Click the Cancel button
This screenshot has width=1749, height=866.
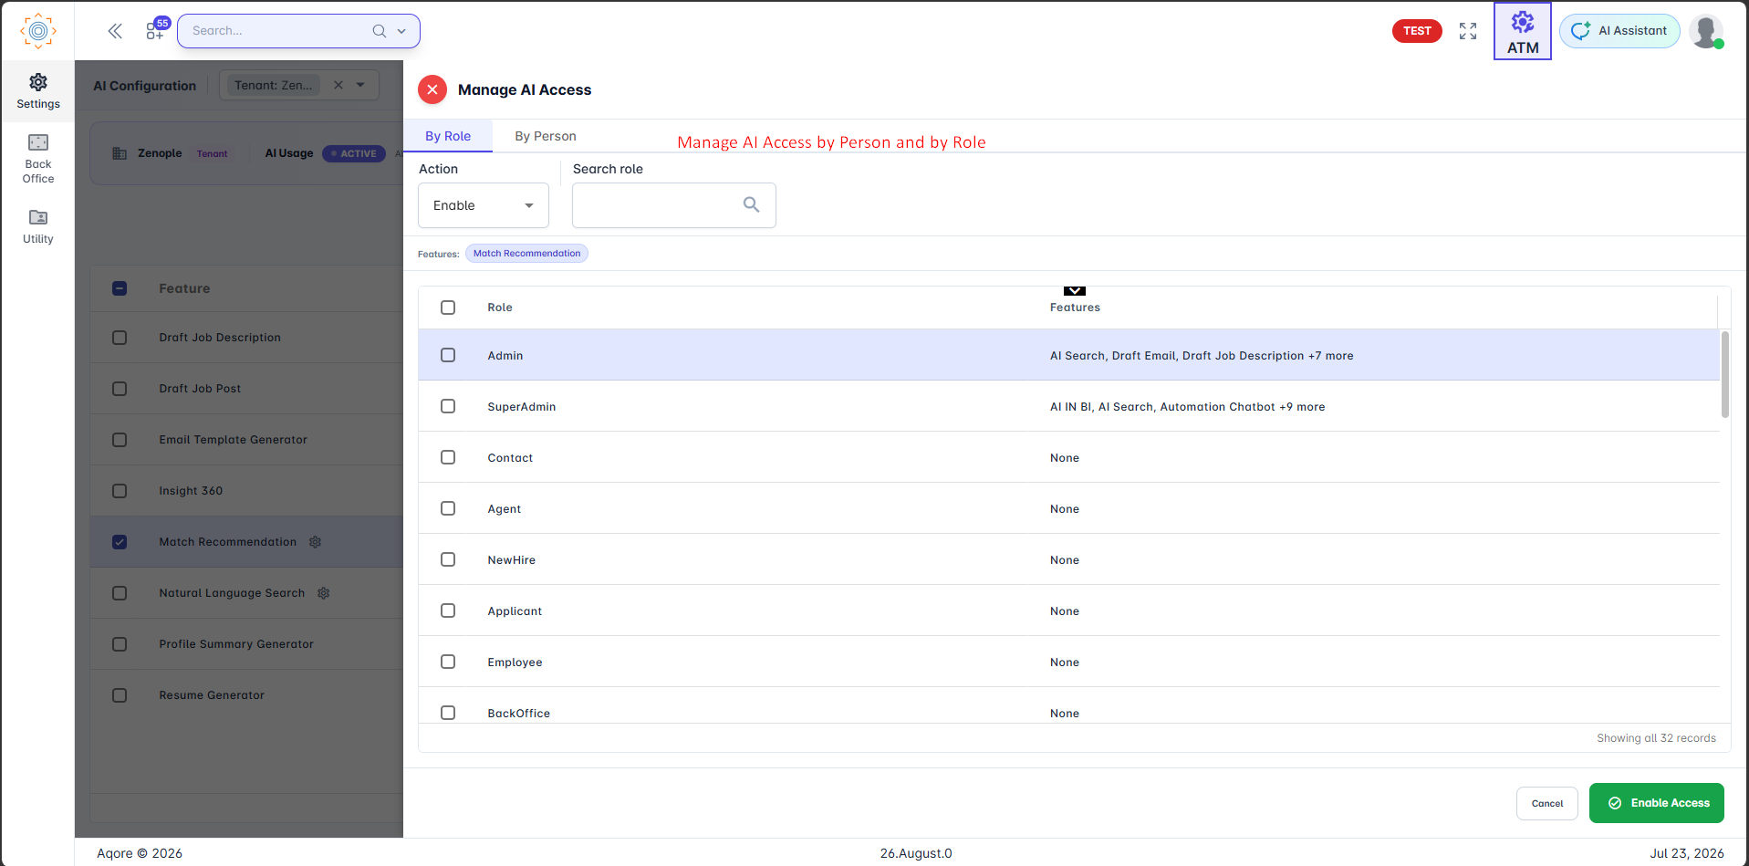pos(1547,804)
